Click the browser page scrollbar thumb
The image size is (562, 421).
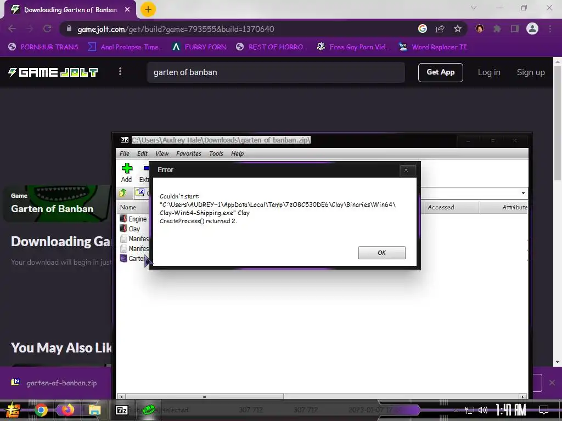[558, 123]
